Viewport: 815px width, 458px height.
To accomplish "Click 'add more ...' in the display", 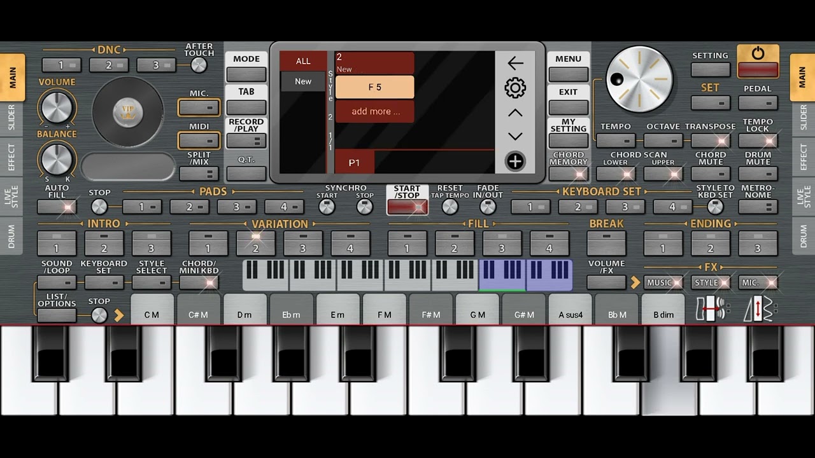I will (375, 111).
